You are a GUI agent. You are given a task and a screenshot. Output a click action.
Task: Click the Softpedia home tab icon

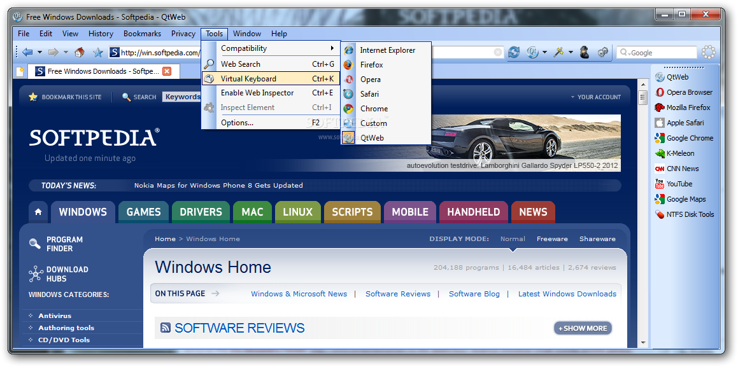pos(38,212)
